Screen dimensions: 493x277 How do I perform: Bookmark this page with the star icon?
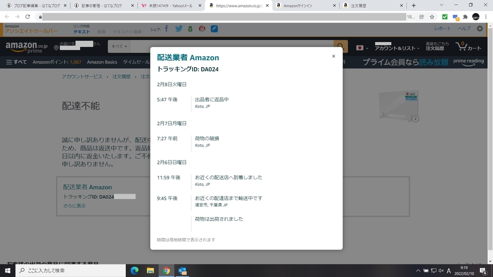coord(432,17)
